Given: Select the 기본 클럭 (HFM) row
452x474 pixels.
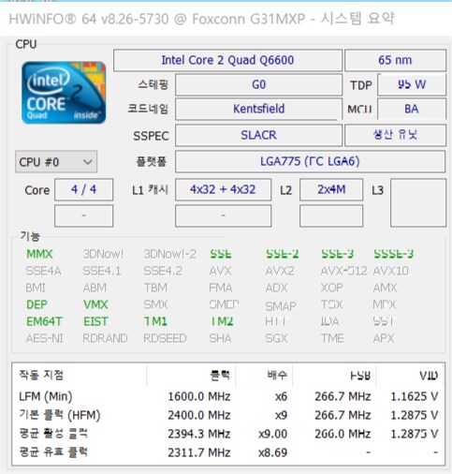Looking at the screenshot, I should coord(228,415).
